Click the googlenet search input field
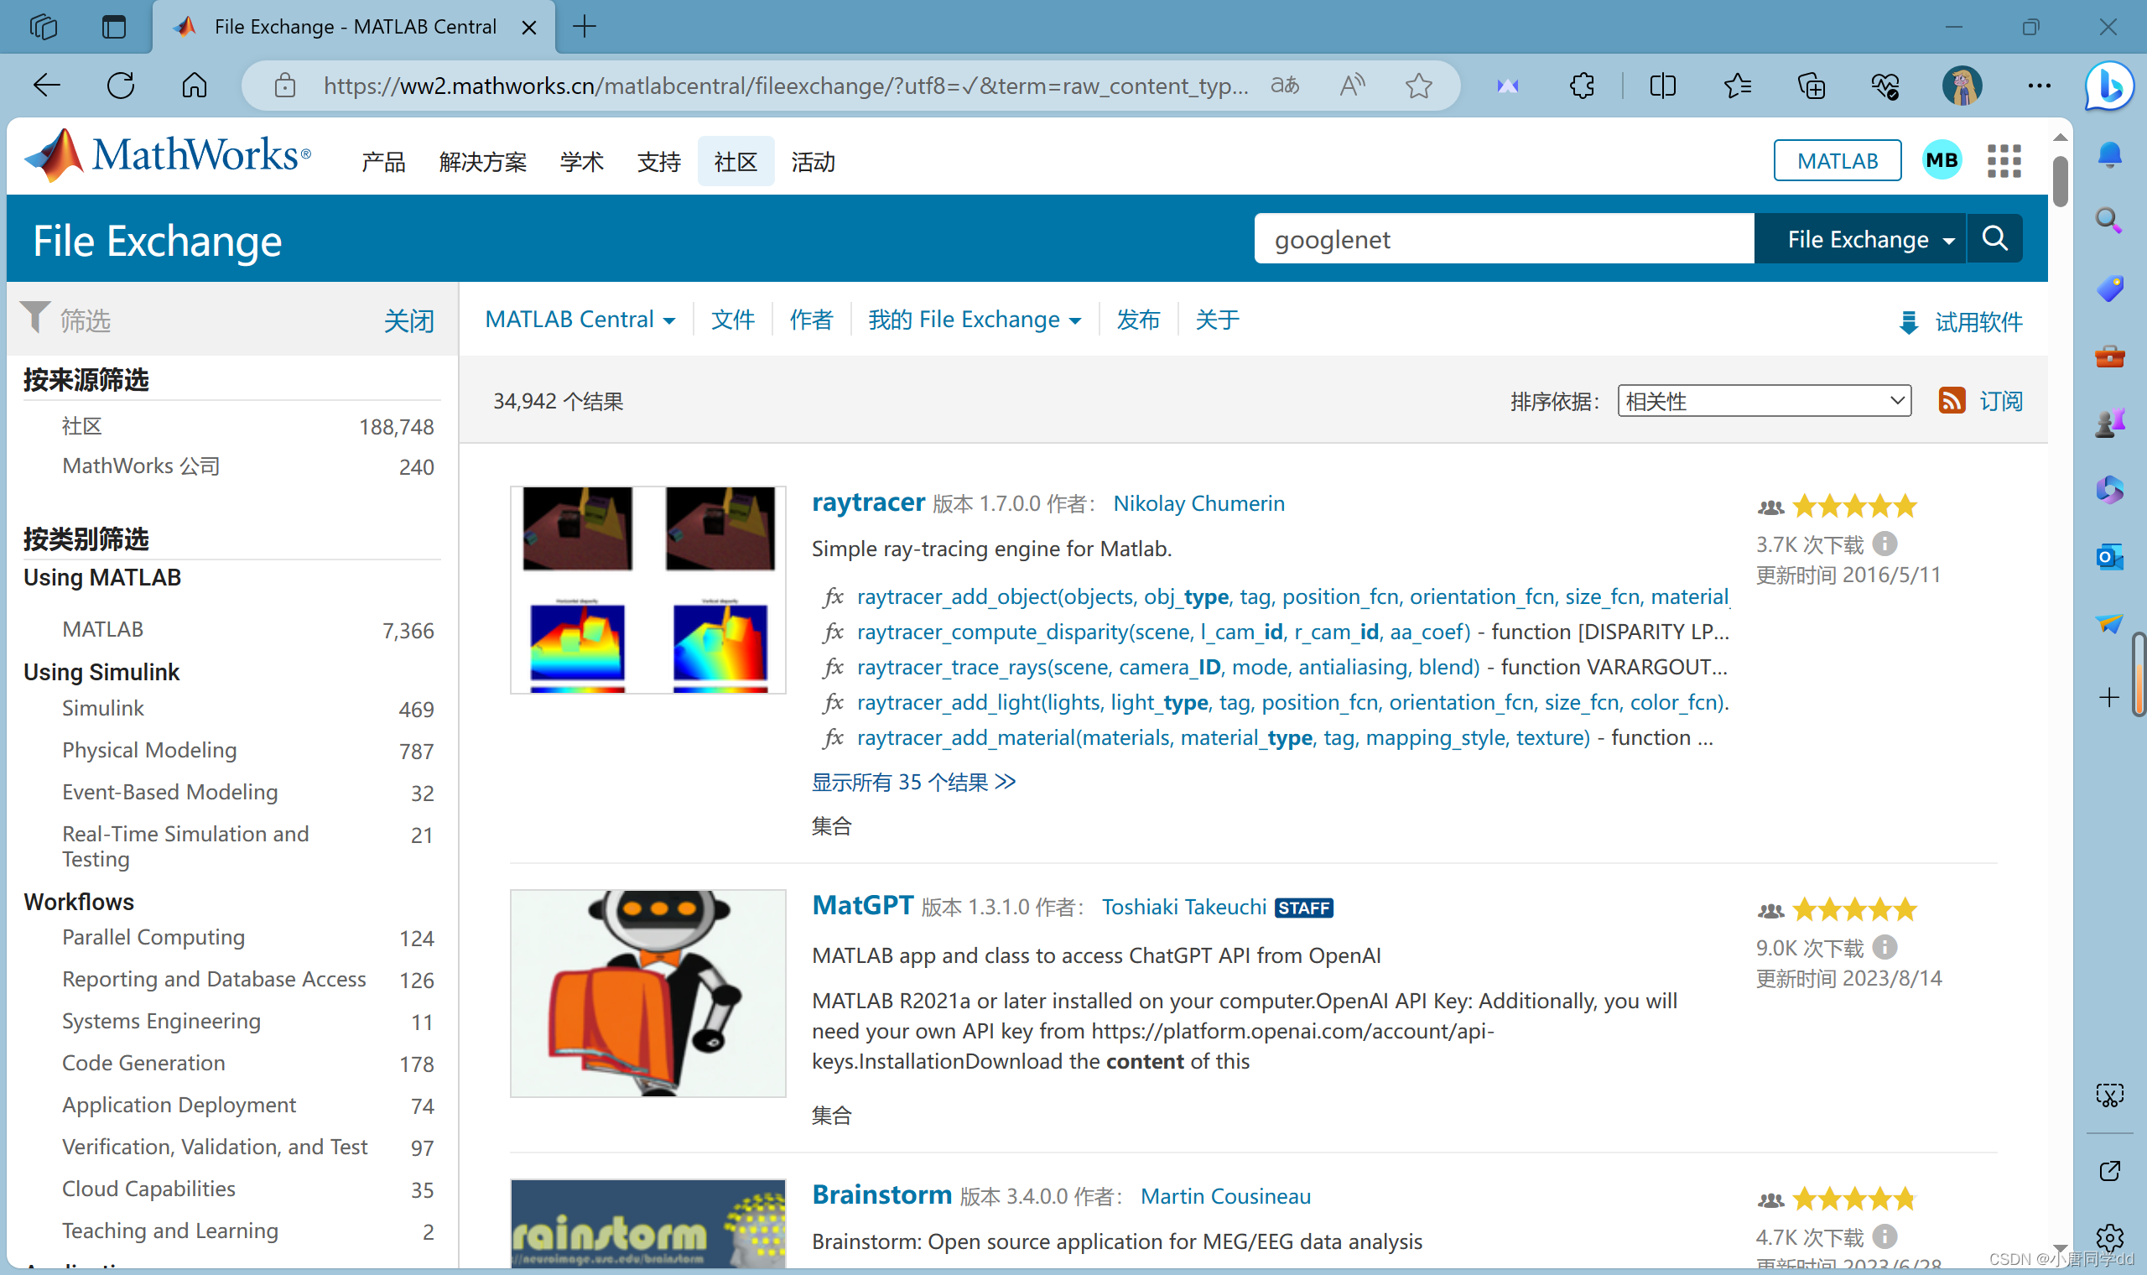Screen dimensions: 2147x1275 coord(1503,239)
